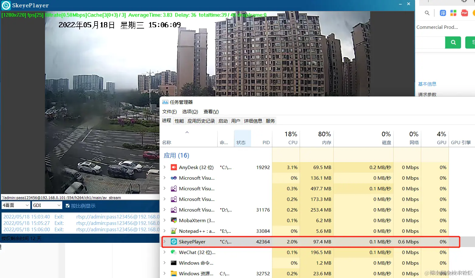The image size is (475, 278).
Task: Open the colorful grid extension in browser
Action: 453,13
